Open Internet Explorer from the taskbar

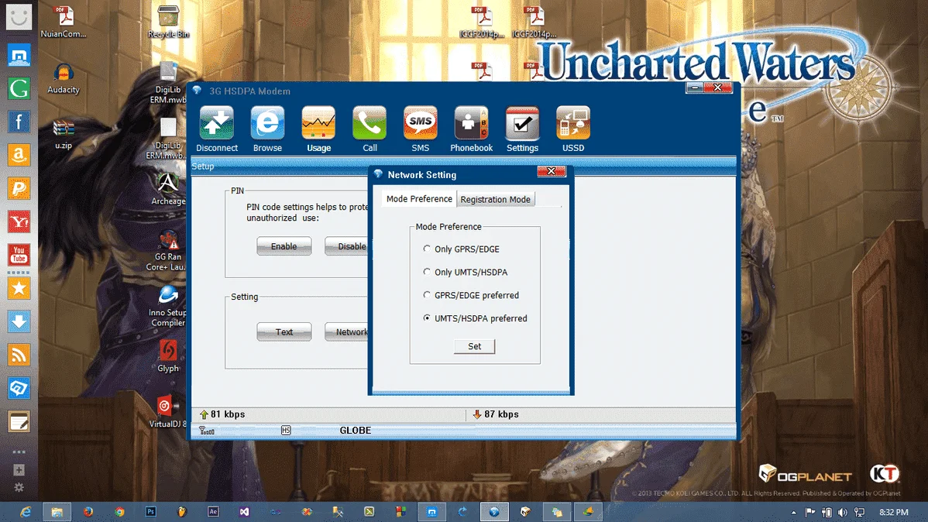point(26,512)
